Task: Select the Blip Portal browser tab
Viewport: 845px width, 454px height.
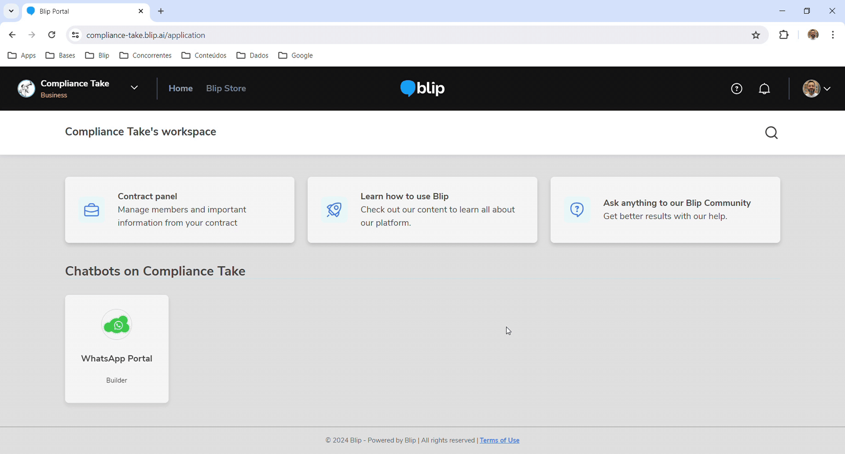Action: 86,11
